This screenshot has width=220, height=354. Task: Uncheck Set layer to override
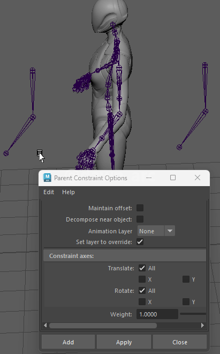(x=140, y=242)
